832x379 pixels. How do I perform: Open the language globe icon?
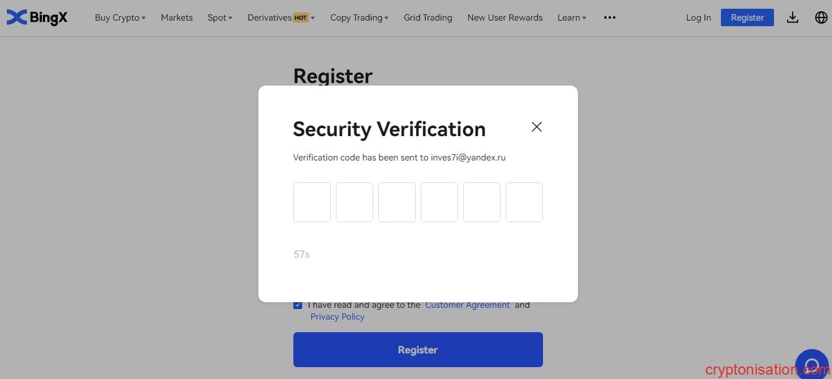tap(821, 17)
